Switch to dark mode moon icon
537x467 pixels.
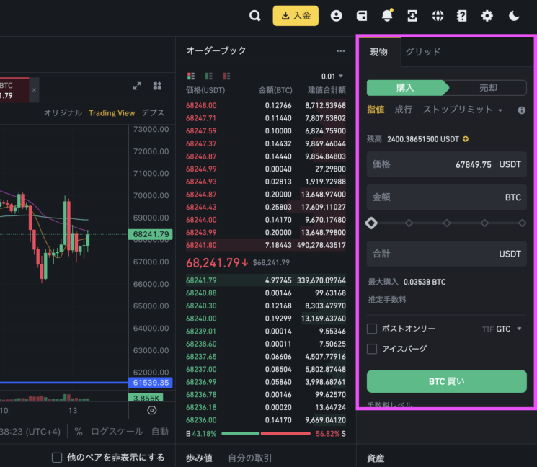click(x=514, y=16)
